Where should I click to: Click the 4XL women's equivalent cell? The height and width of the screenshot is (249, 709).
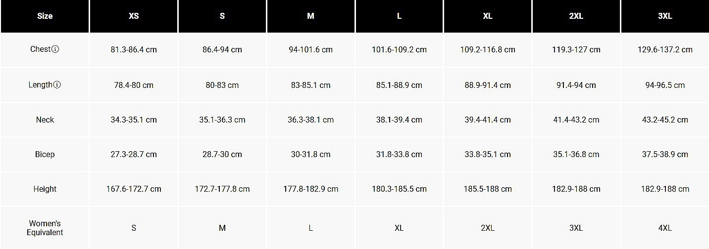tap(665, 228)
